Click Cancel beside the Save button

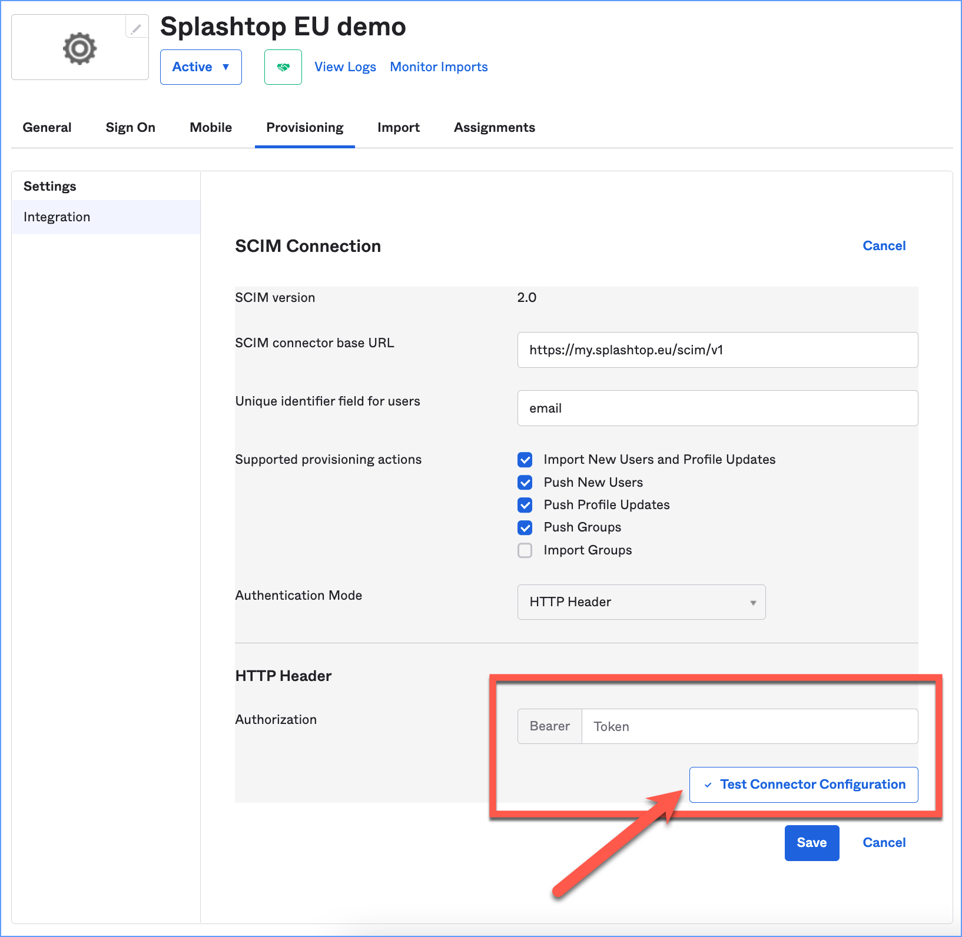(x=884, y=843)
